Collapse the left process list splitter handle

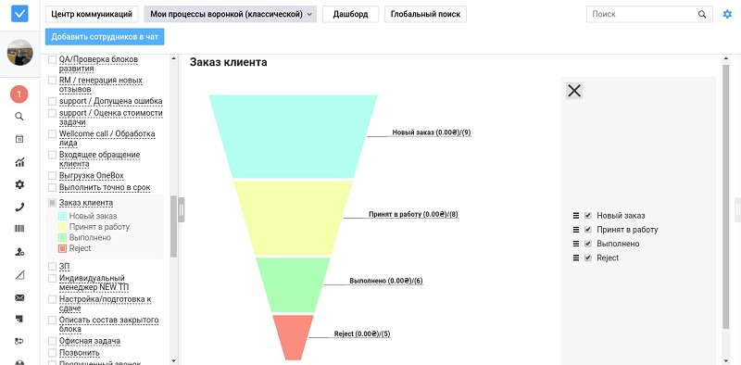[x=182, y=210]
